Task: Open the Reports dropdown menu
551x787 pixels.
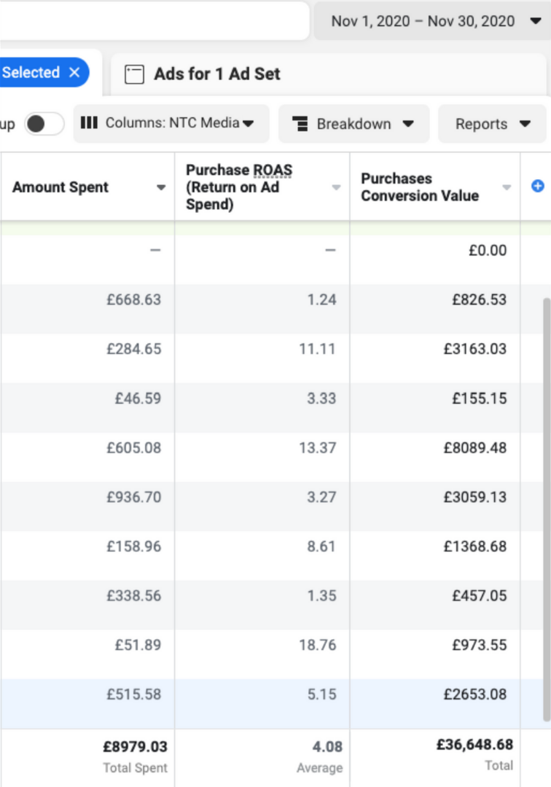Action: (x=492, y=124)
